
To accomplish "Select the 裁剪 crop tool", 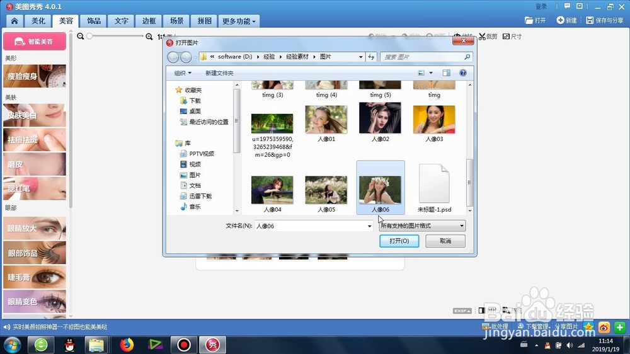I will [488, 37].
